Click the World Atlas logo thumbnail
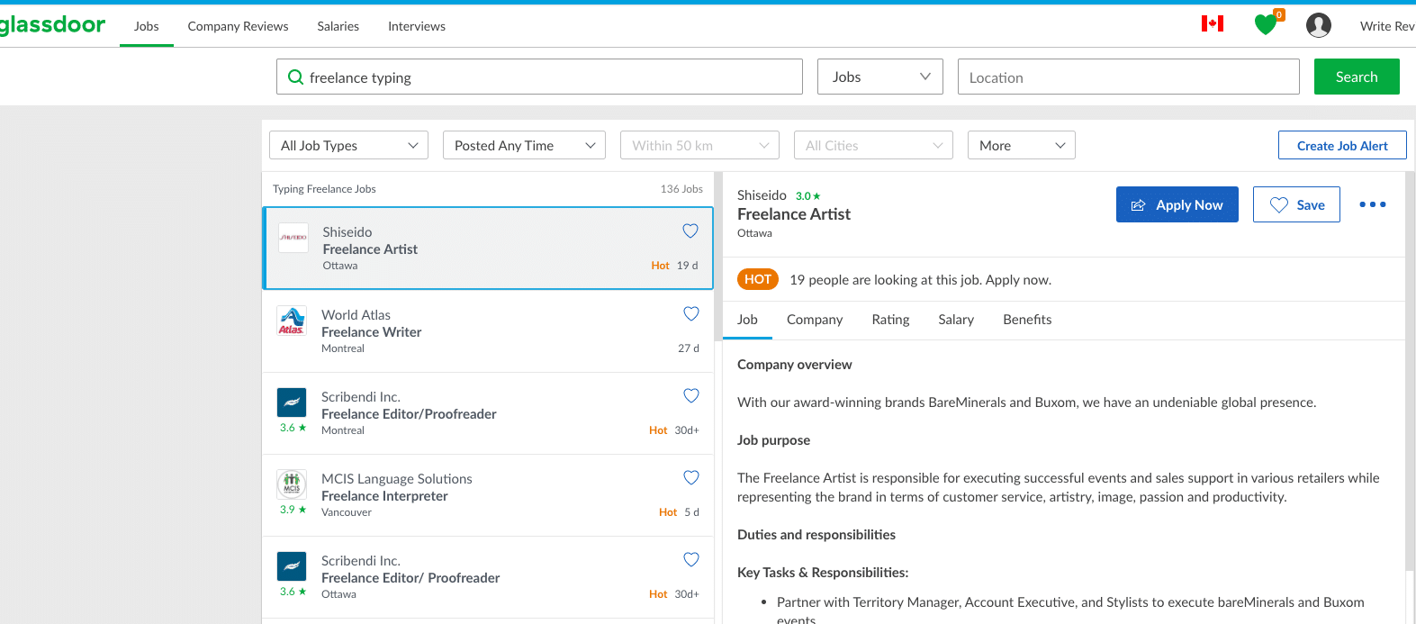This screenshot has width=1416, height=624. click(292, 321)
